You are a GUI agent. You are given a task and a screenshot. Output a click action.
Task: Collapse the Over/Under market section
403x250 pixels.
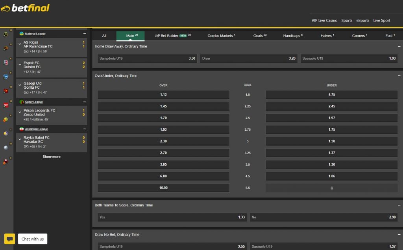[x=399, y=76]
